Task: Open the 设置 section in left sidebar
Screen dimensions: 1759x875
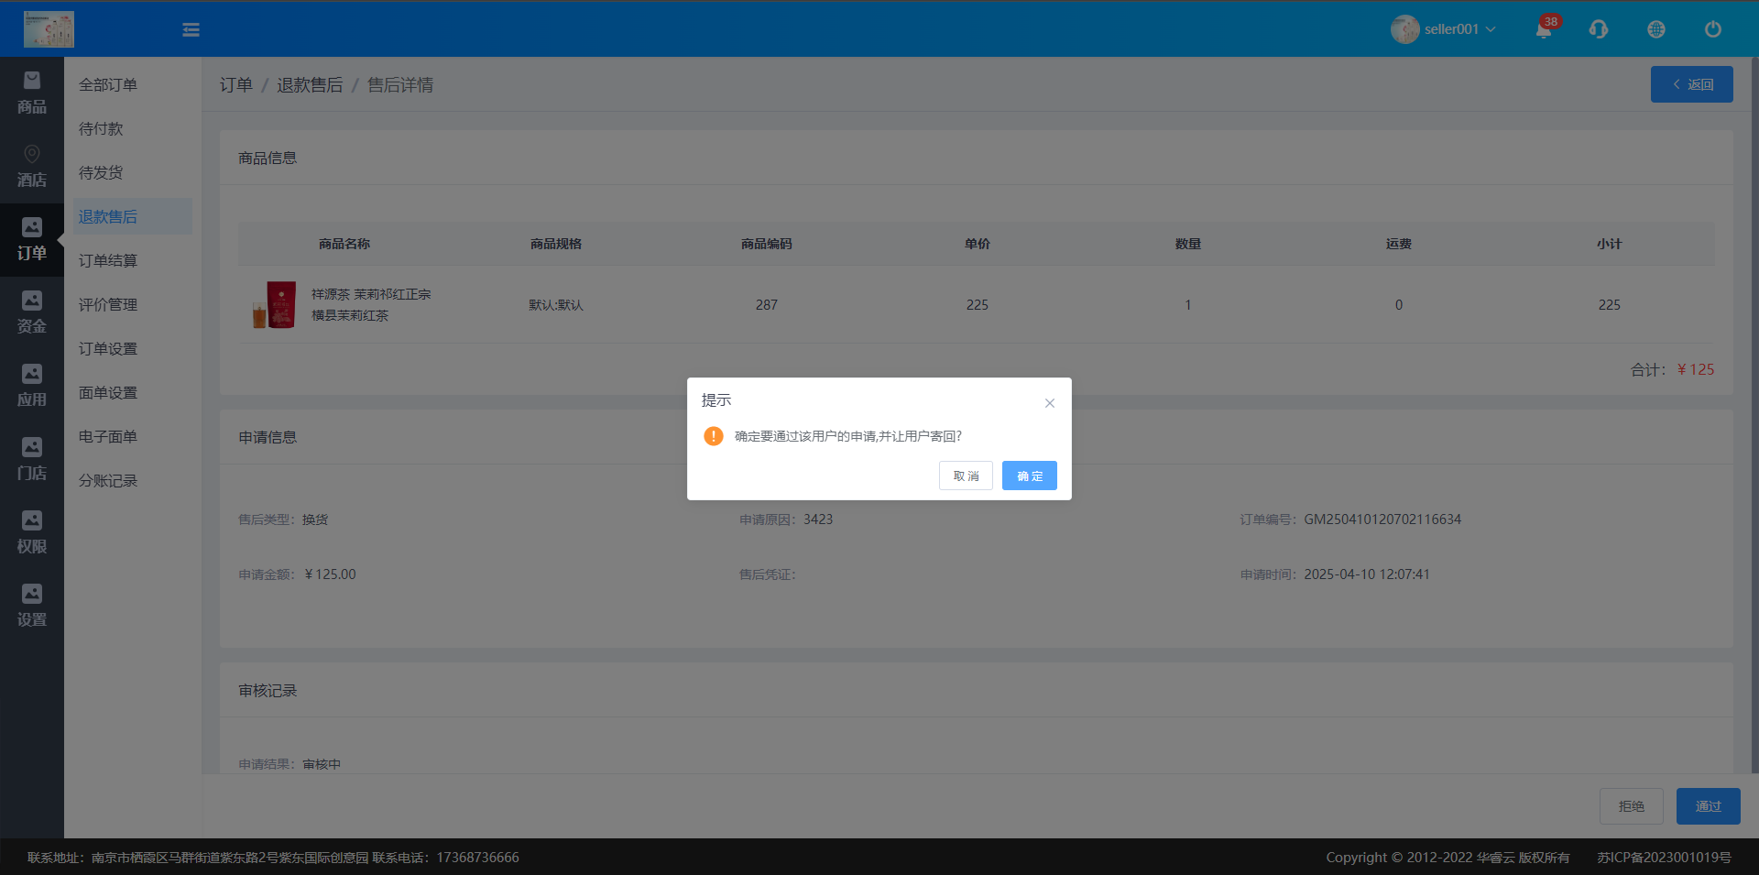Action: 32,607
